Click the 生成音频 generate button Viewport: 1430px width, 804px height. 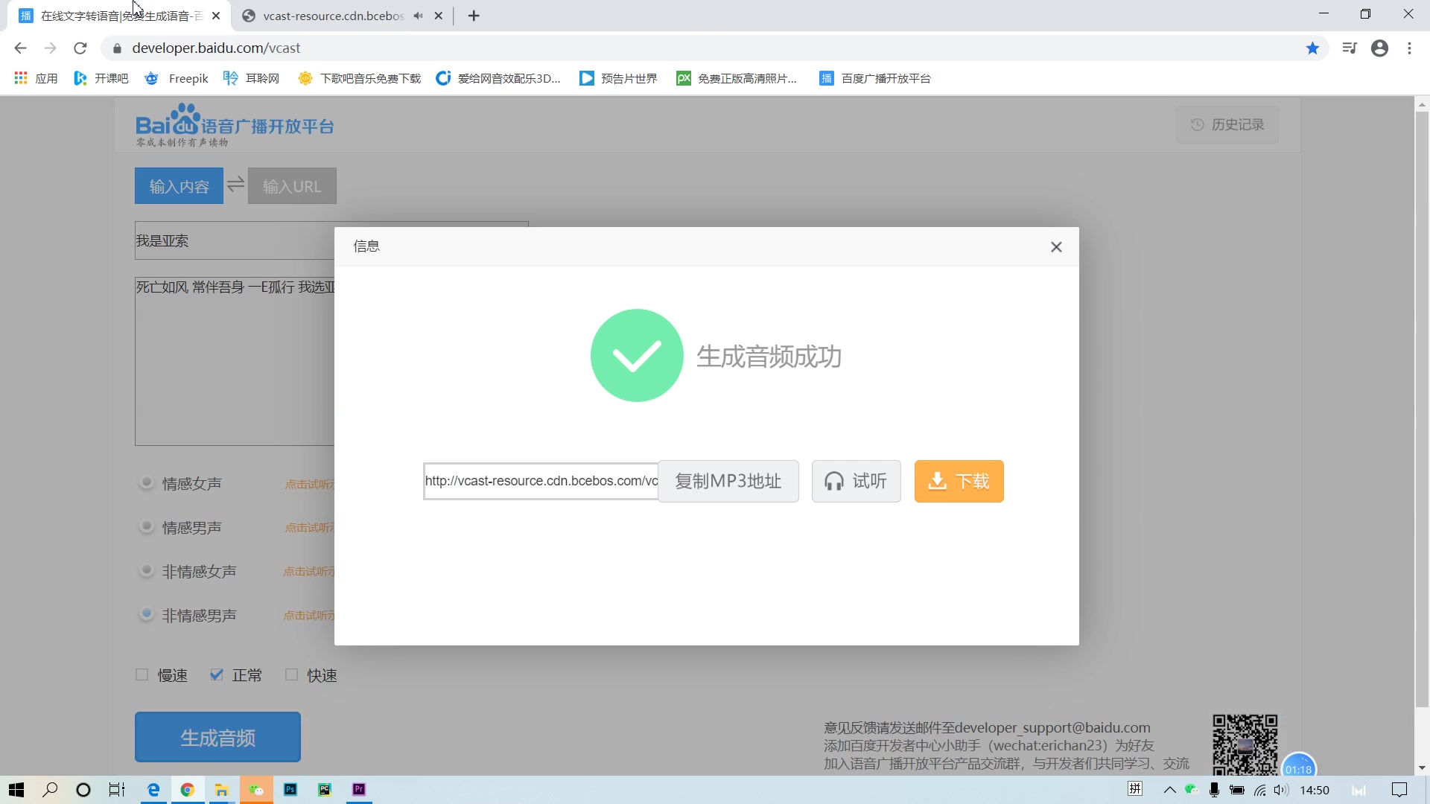point(217,737)
